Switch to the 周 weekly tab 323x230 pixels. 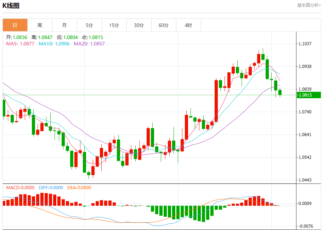[40, 25]
